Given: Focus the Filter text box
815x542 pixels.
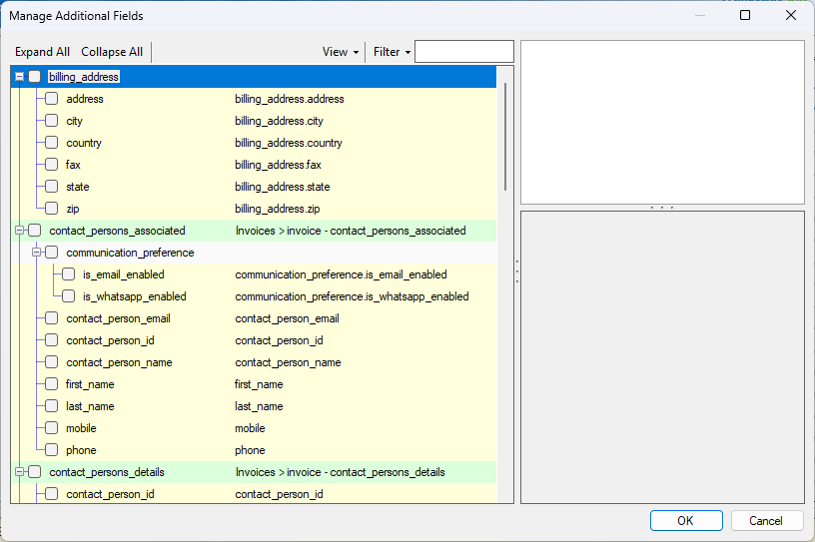Looking at the screenshot, I should (464, 52).
